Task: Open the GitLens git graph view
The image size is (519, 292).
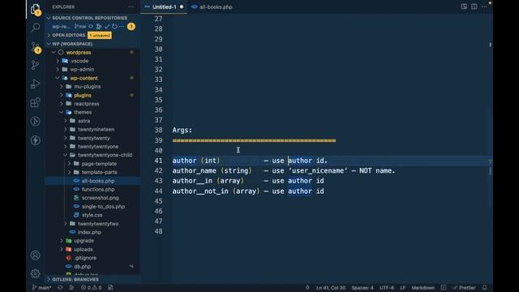Action: tap(36, 65)
